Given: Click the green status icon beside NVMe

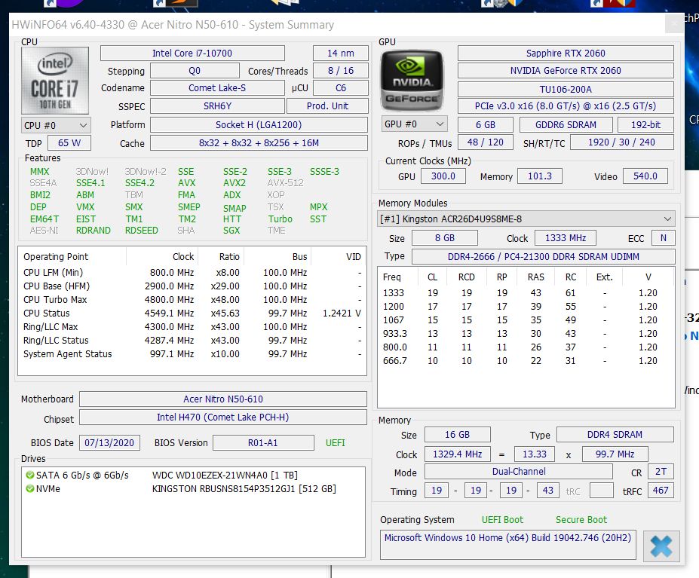Looking at the screenshot, I should [x=30, y=488].
